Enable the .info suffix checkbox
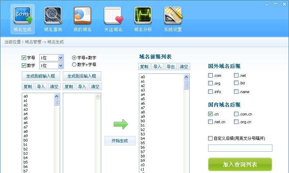Viewport: 289px width, 173px height. click(x=210, y=91)
